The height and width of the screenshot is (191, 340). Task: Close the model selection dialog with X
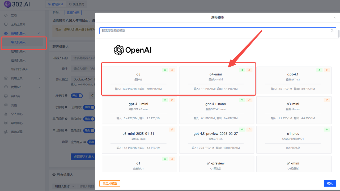point(335,18)
